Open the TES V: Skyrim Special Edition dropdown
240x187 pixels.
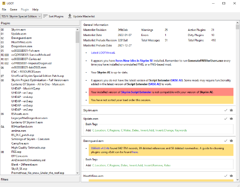coord(21,16)
